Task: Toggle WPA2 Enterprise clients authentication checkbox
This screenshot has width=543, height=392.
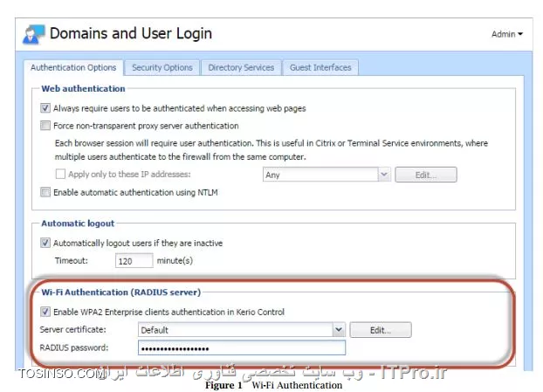Action: click(x=45, y=312)
